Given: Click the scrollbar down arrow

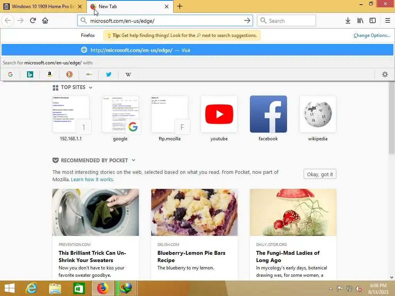Looking at the screenshot, I should [x=392, y=277].
